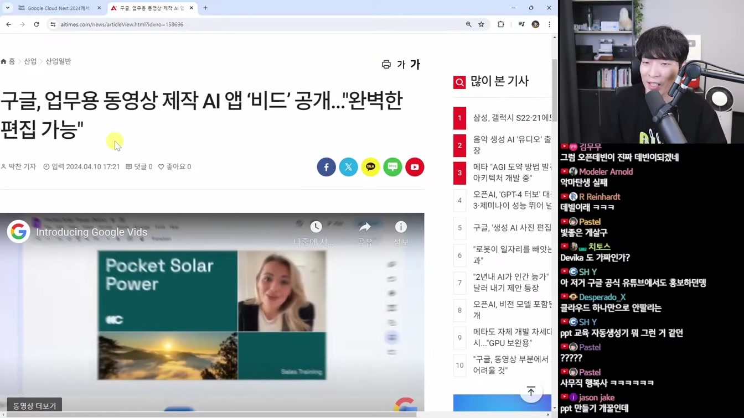Open the site information icon in address bar

click(53, 24)
